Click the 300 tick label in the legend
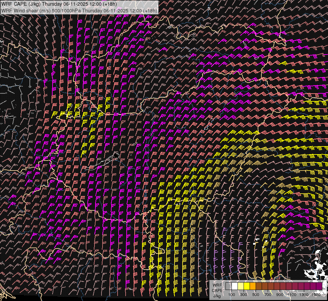Screen dimensions: 328x301 244,295
